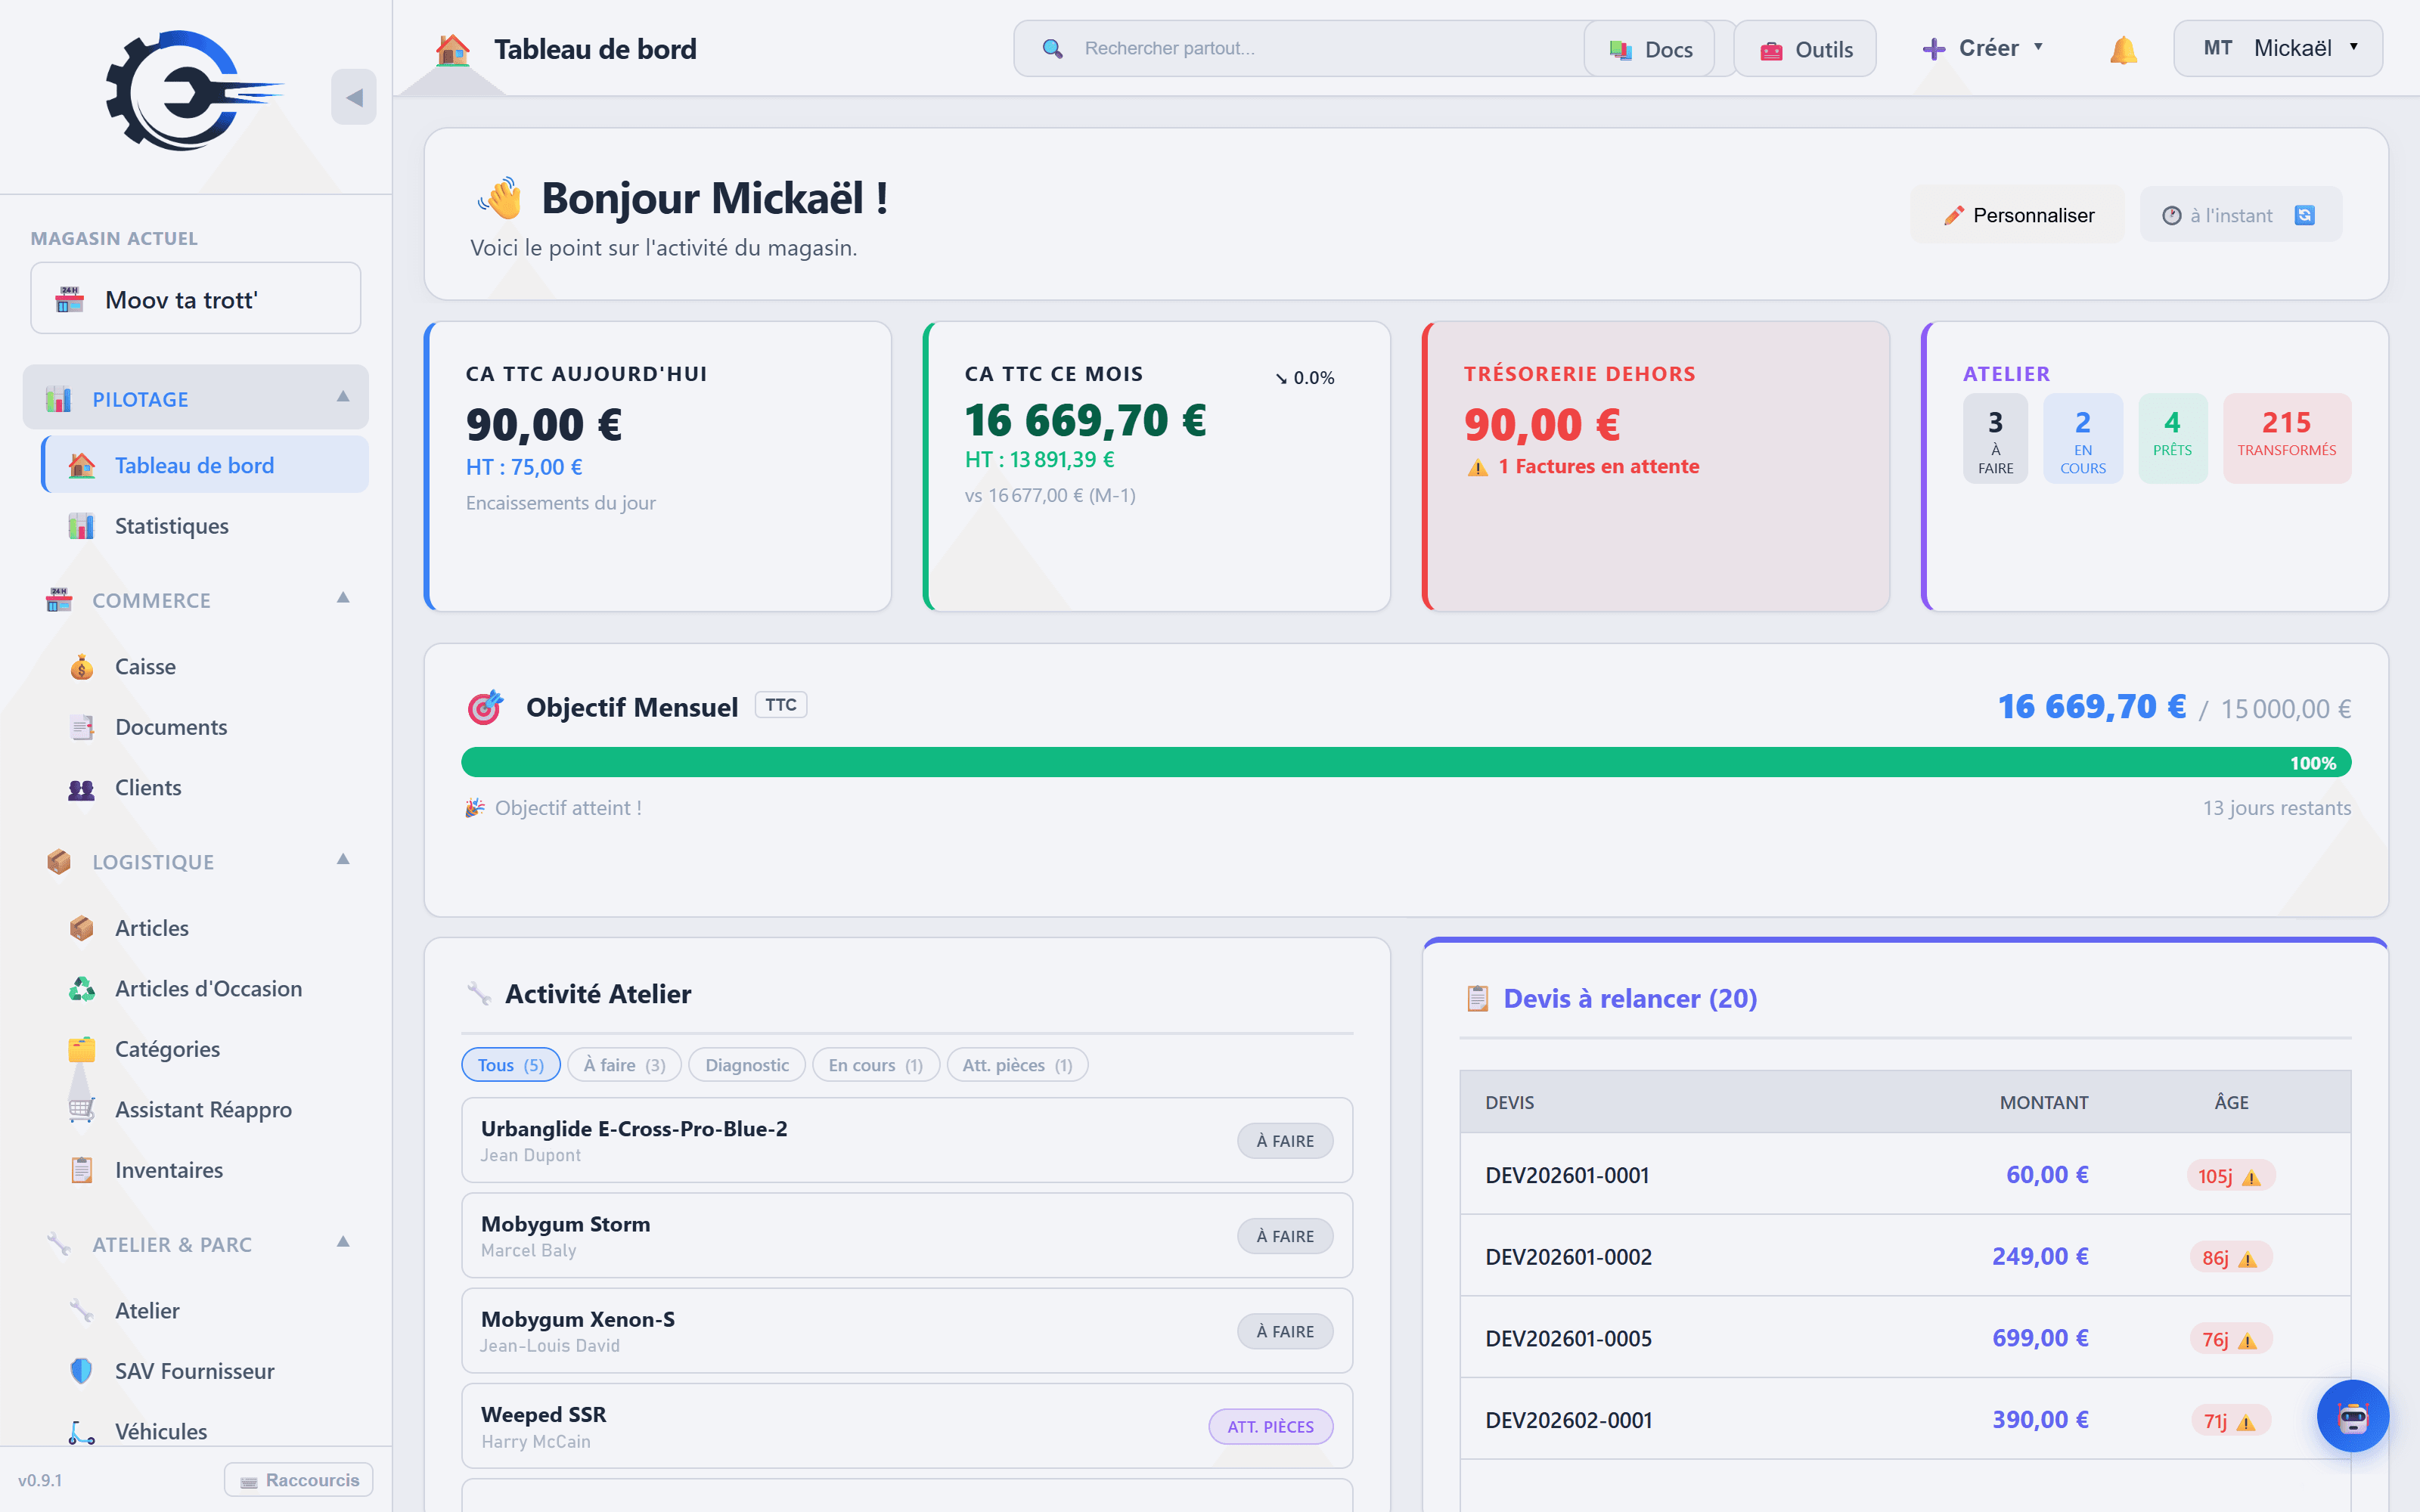Click the Inventaires clipboard icon
The image size is (2420, 1512).
click(x=82, y=1170)
